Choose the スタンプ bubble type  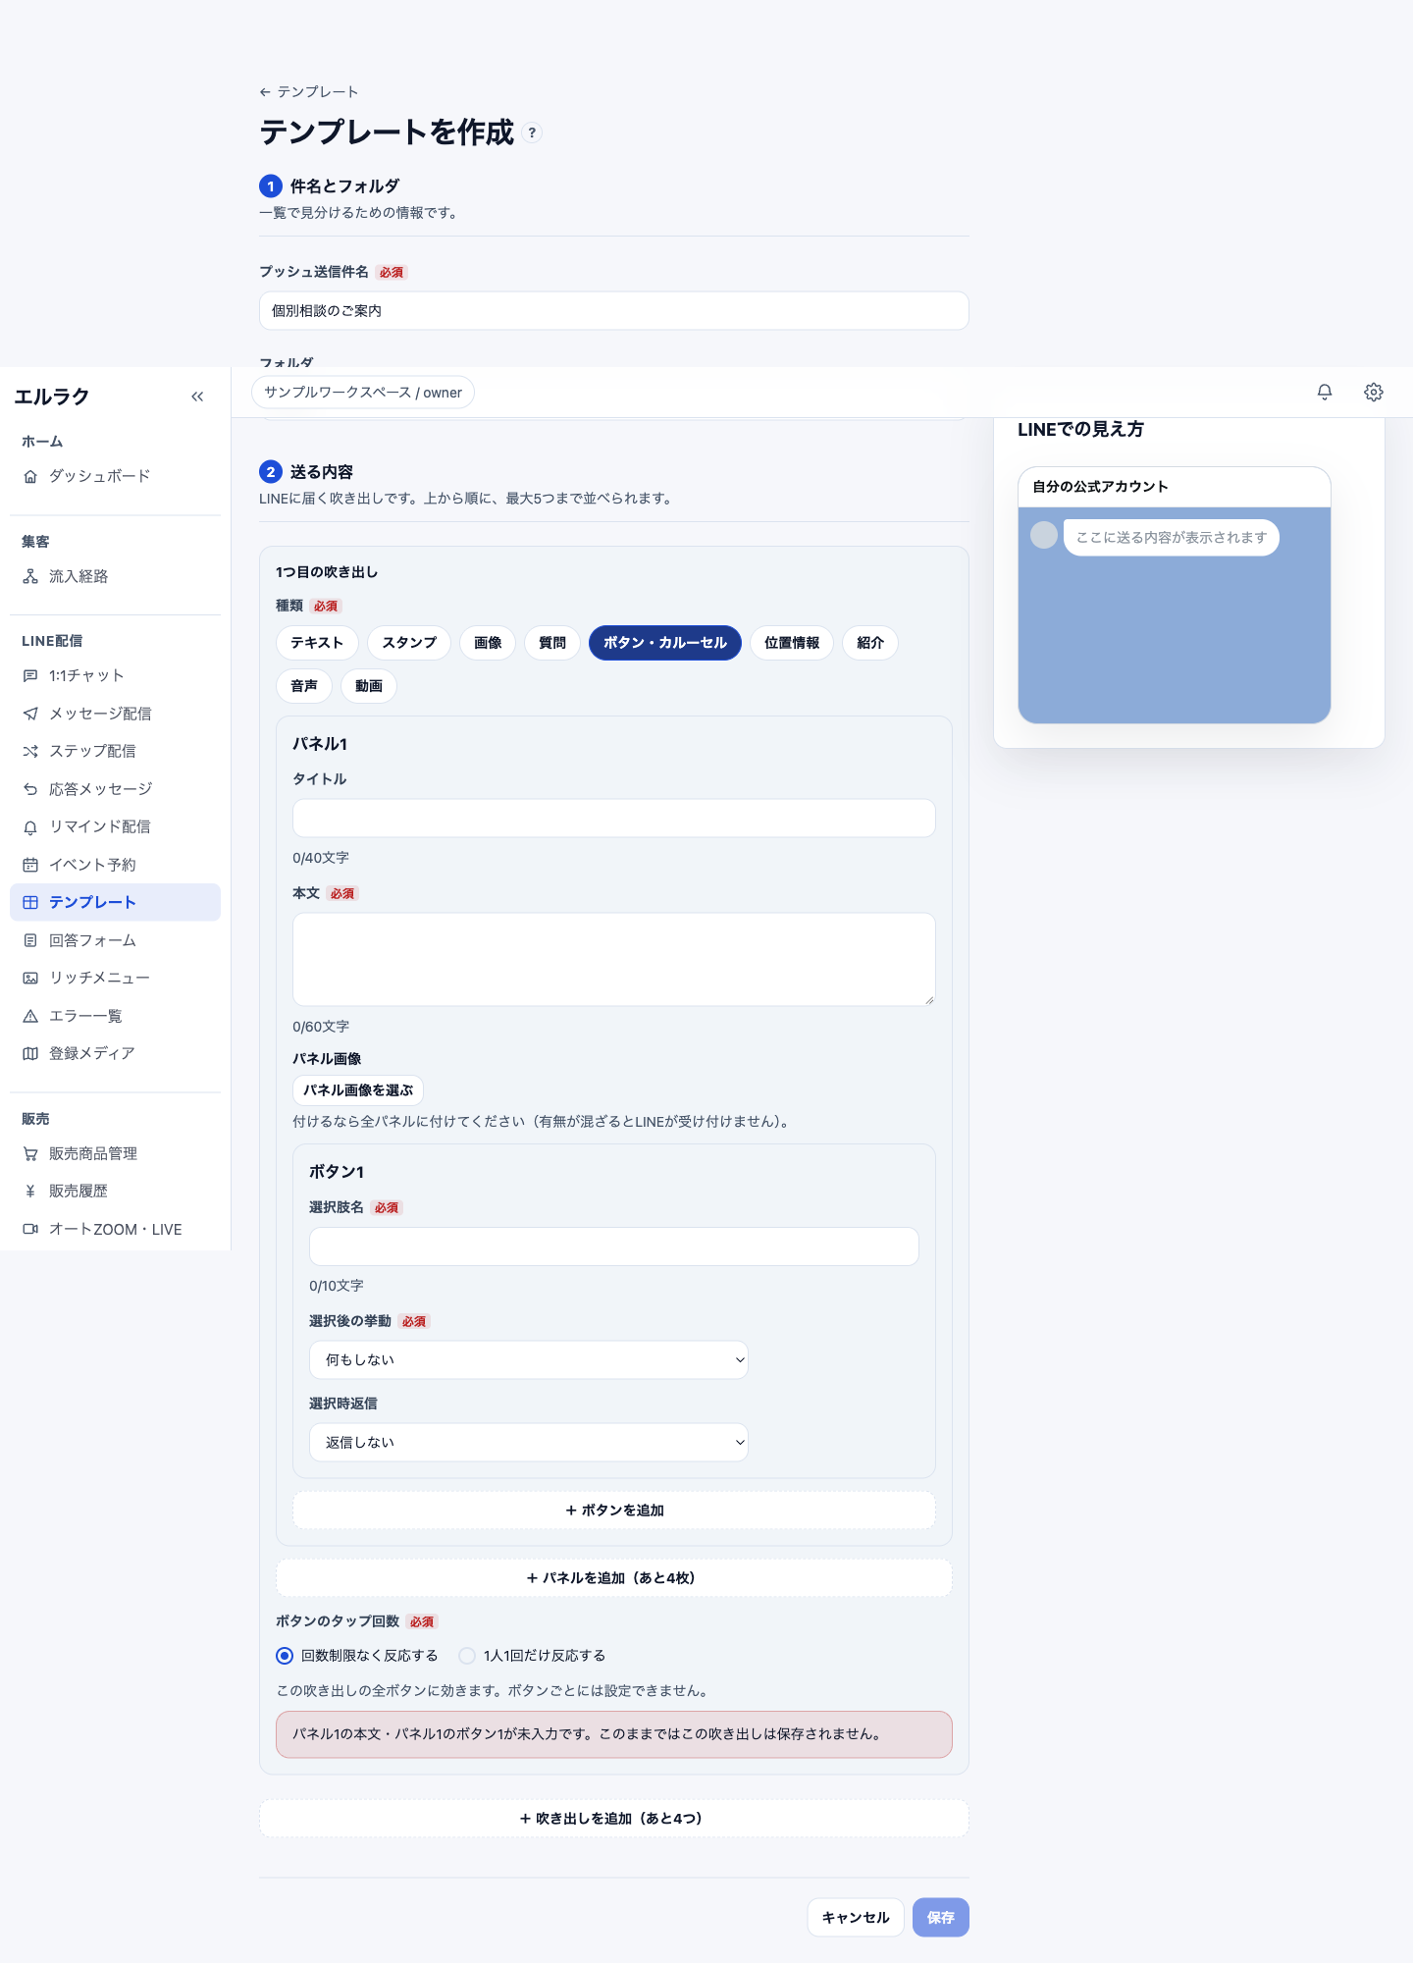click(x=409, y=643)
